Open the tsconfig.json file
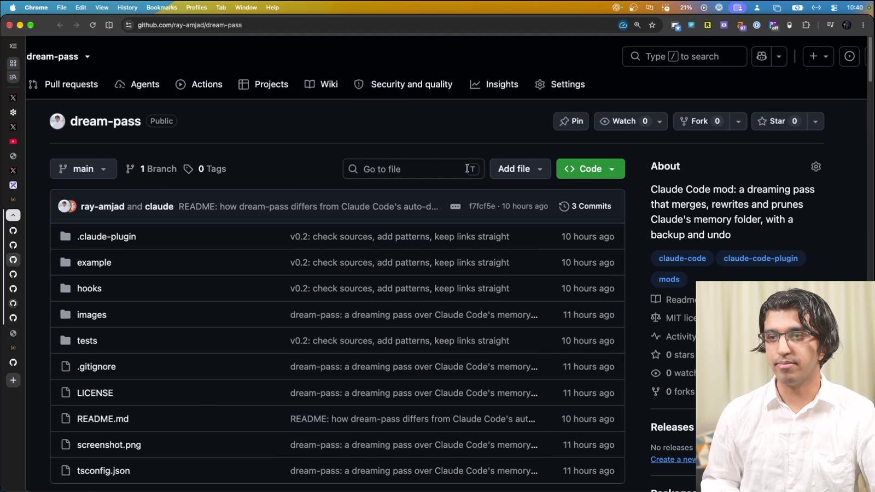This screenshot has height=492, width=875. pos(103,471)
